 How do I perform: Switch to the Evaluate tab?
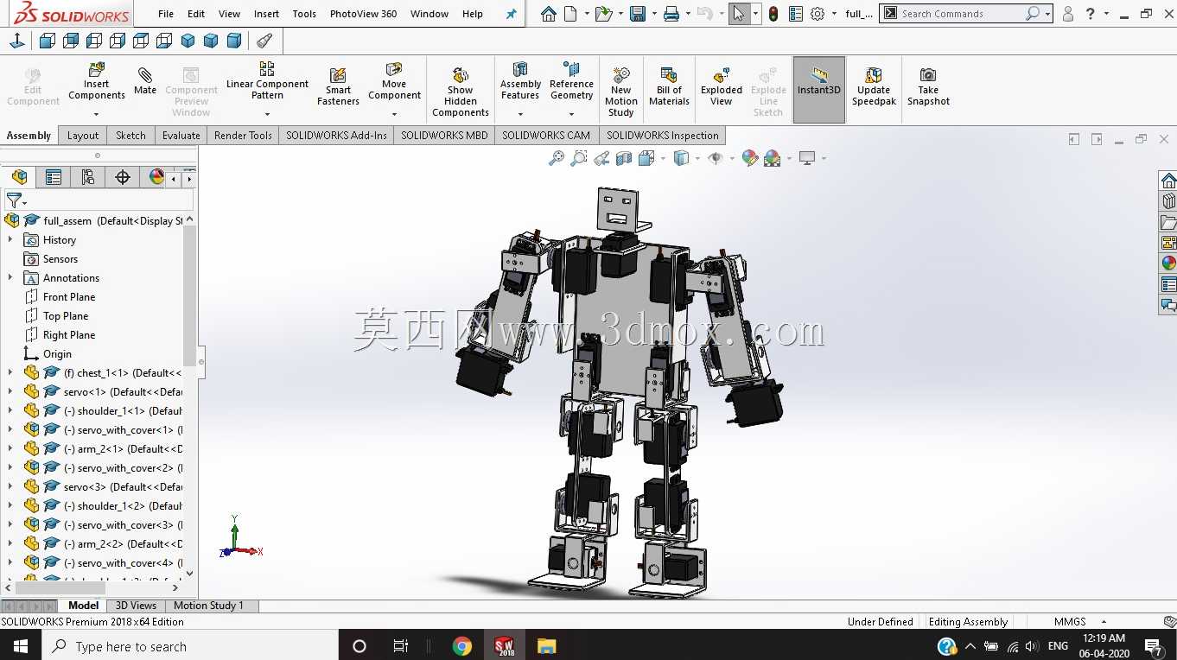pyautogui.click(x=181, y=136)
